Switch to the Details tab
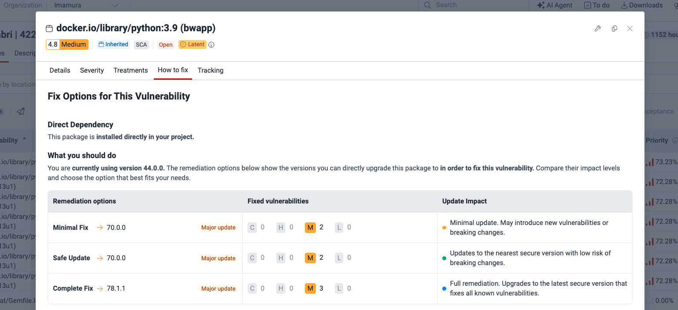Viewport: 678px width, 310px height. coord(60,70)
